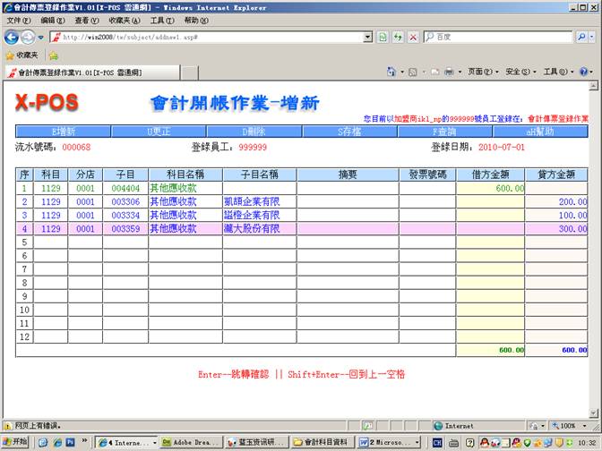This screenshot has width=602, height=451.
Task: Open the Start button on taskbar
Action: coord(15,442)
